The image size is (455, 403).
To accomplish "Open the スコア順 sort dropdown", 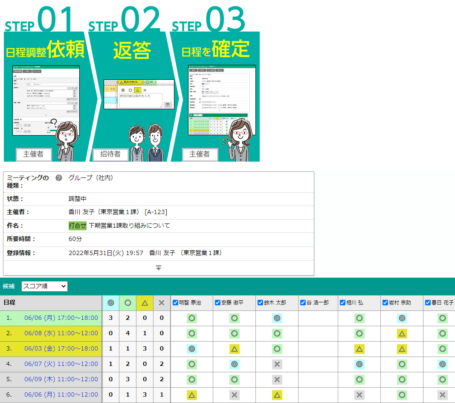I will click(x=44, y=286).
